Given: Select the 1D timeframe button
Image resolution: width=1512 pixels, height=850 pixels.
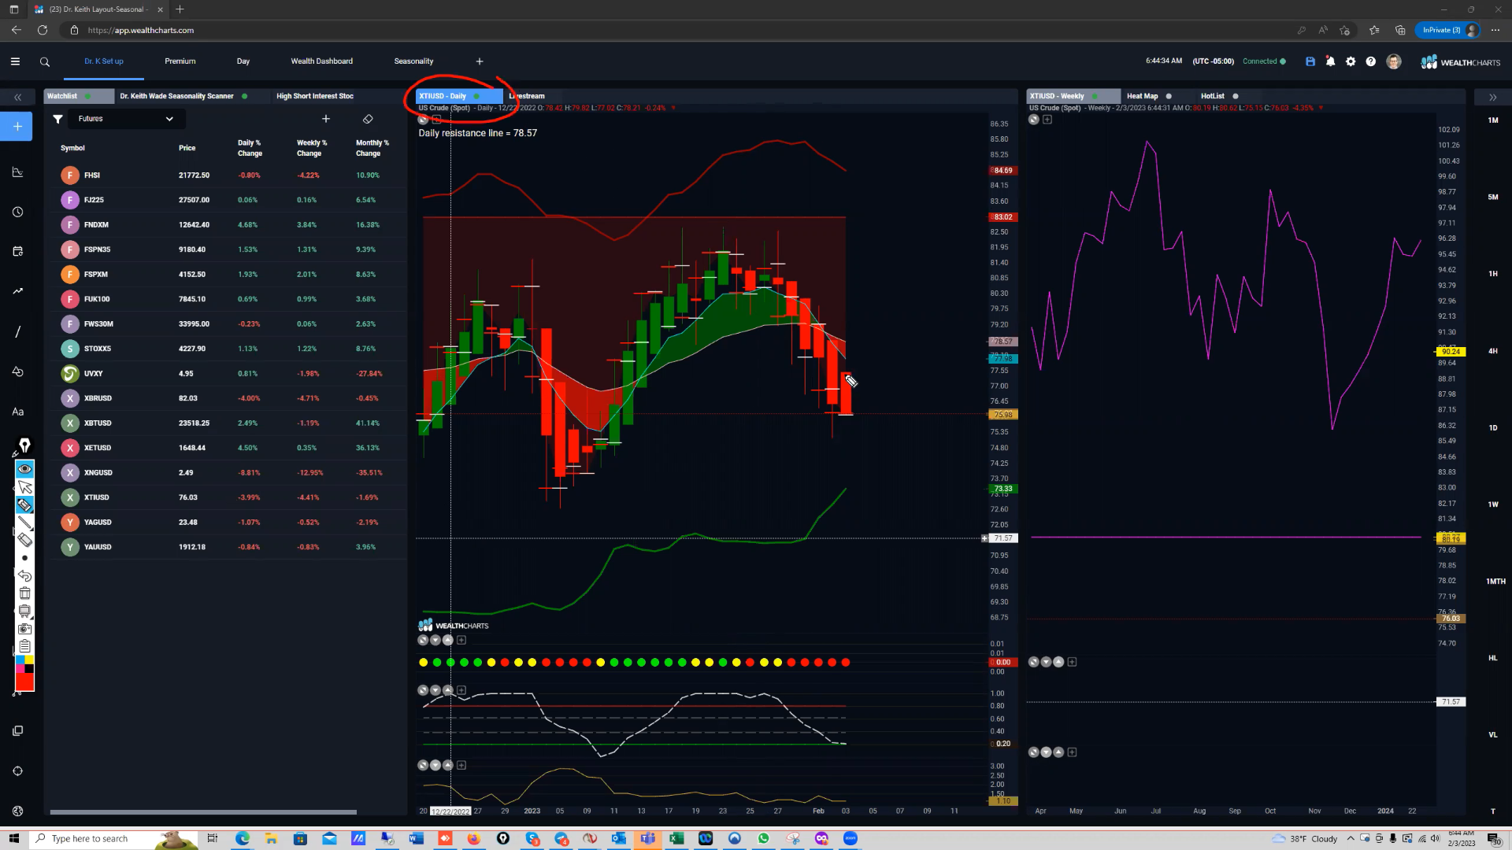Looking at the screenshot, I should point(1493,428).
